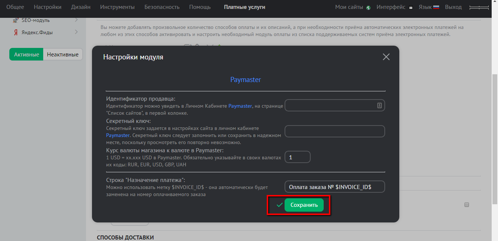Switch the list to Неактивные
Screen dimensions: 498x241
click(63, 54)
